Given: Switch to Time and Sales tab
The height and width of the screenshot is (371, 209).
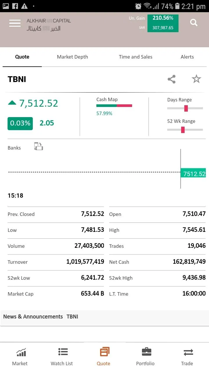Looking at the screenshot, I should click(x=136, y=57).
